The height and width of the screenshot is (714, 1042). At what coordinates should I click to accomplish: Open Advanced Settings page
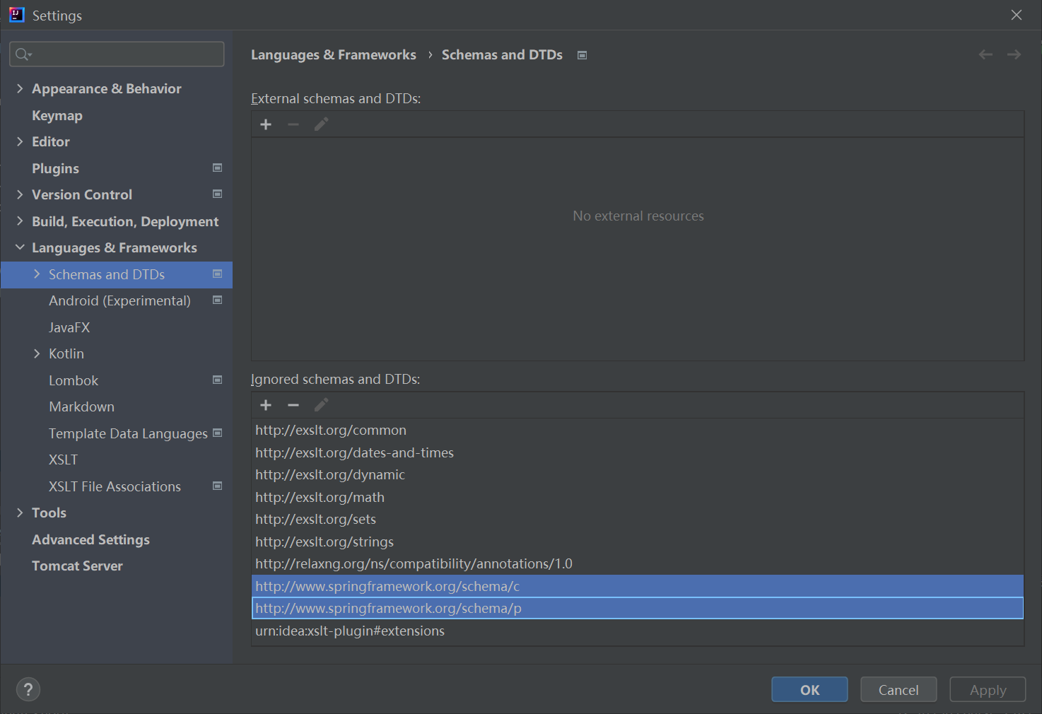(x=90, y=539)
